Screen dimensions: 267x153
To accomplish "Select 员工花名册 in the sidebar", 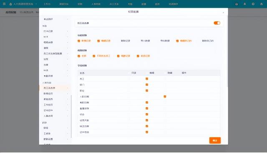I will [55, 88].
